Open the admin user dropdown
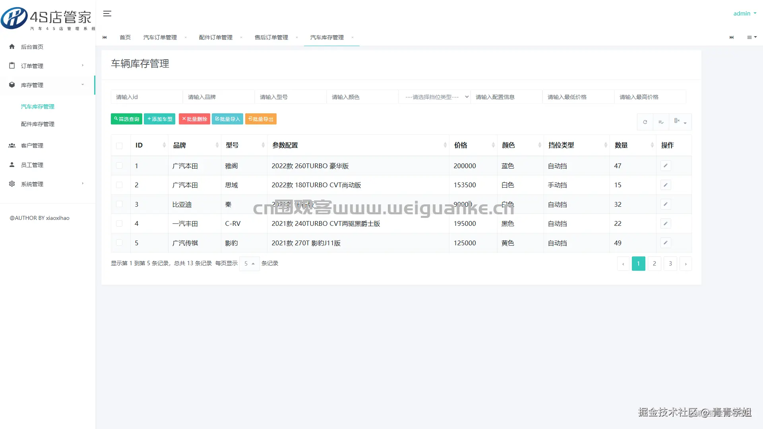Viewport: 763px width, 429px height. pyautogui.click(x=745, y=14)
